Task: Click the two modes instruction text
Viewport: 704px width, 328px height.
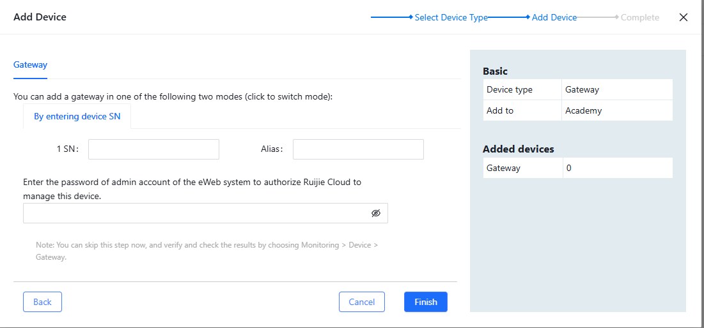Action: click(x=173, y=96)
